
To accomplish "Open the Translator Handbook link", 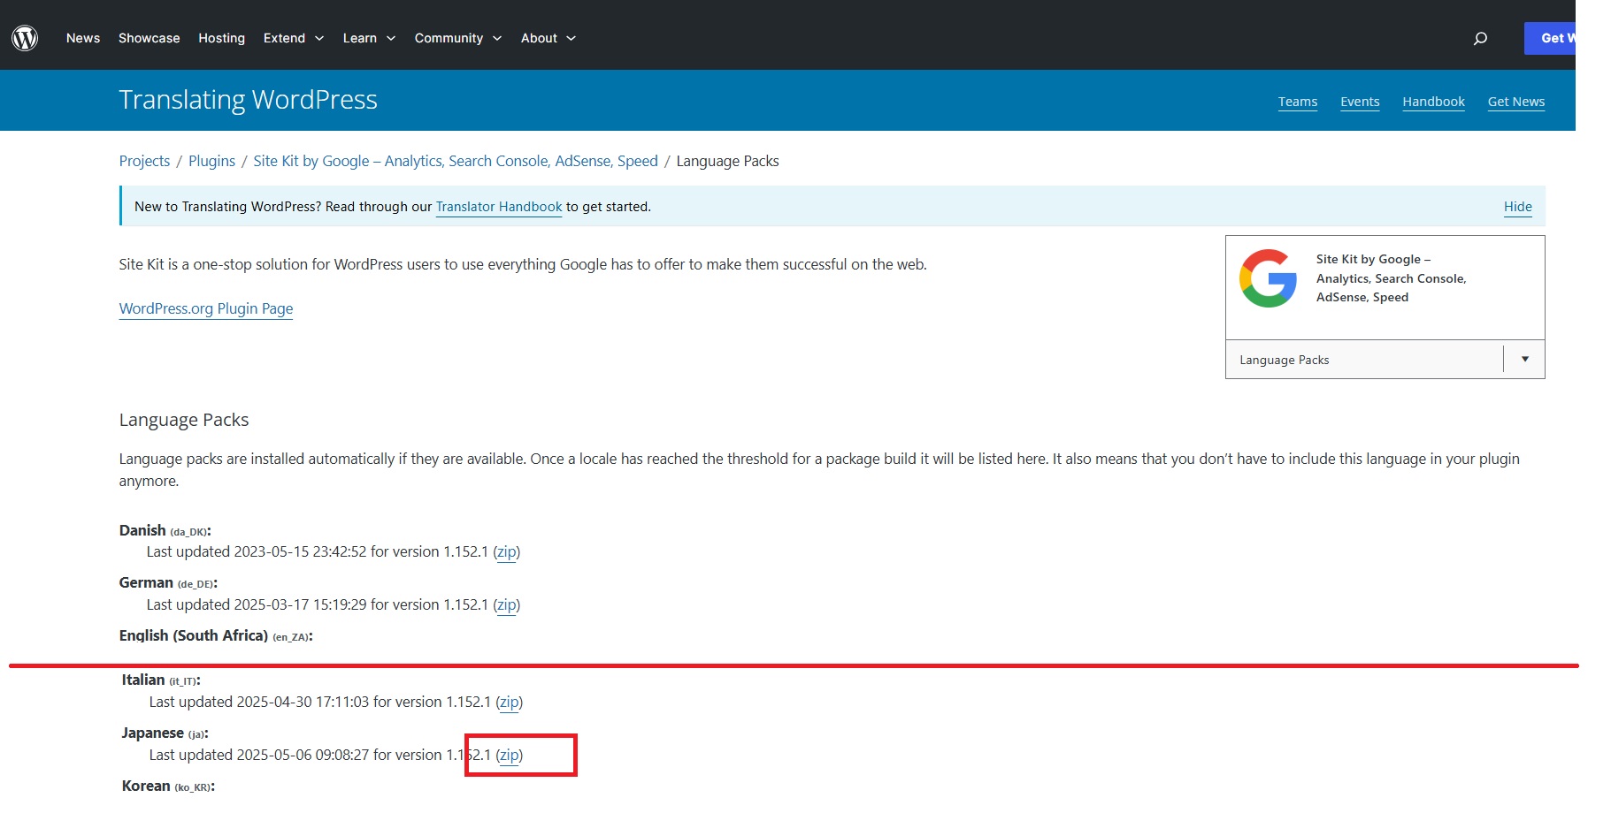I will click(x=499, y=207).
